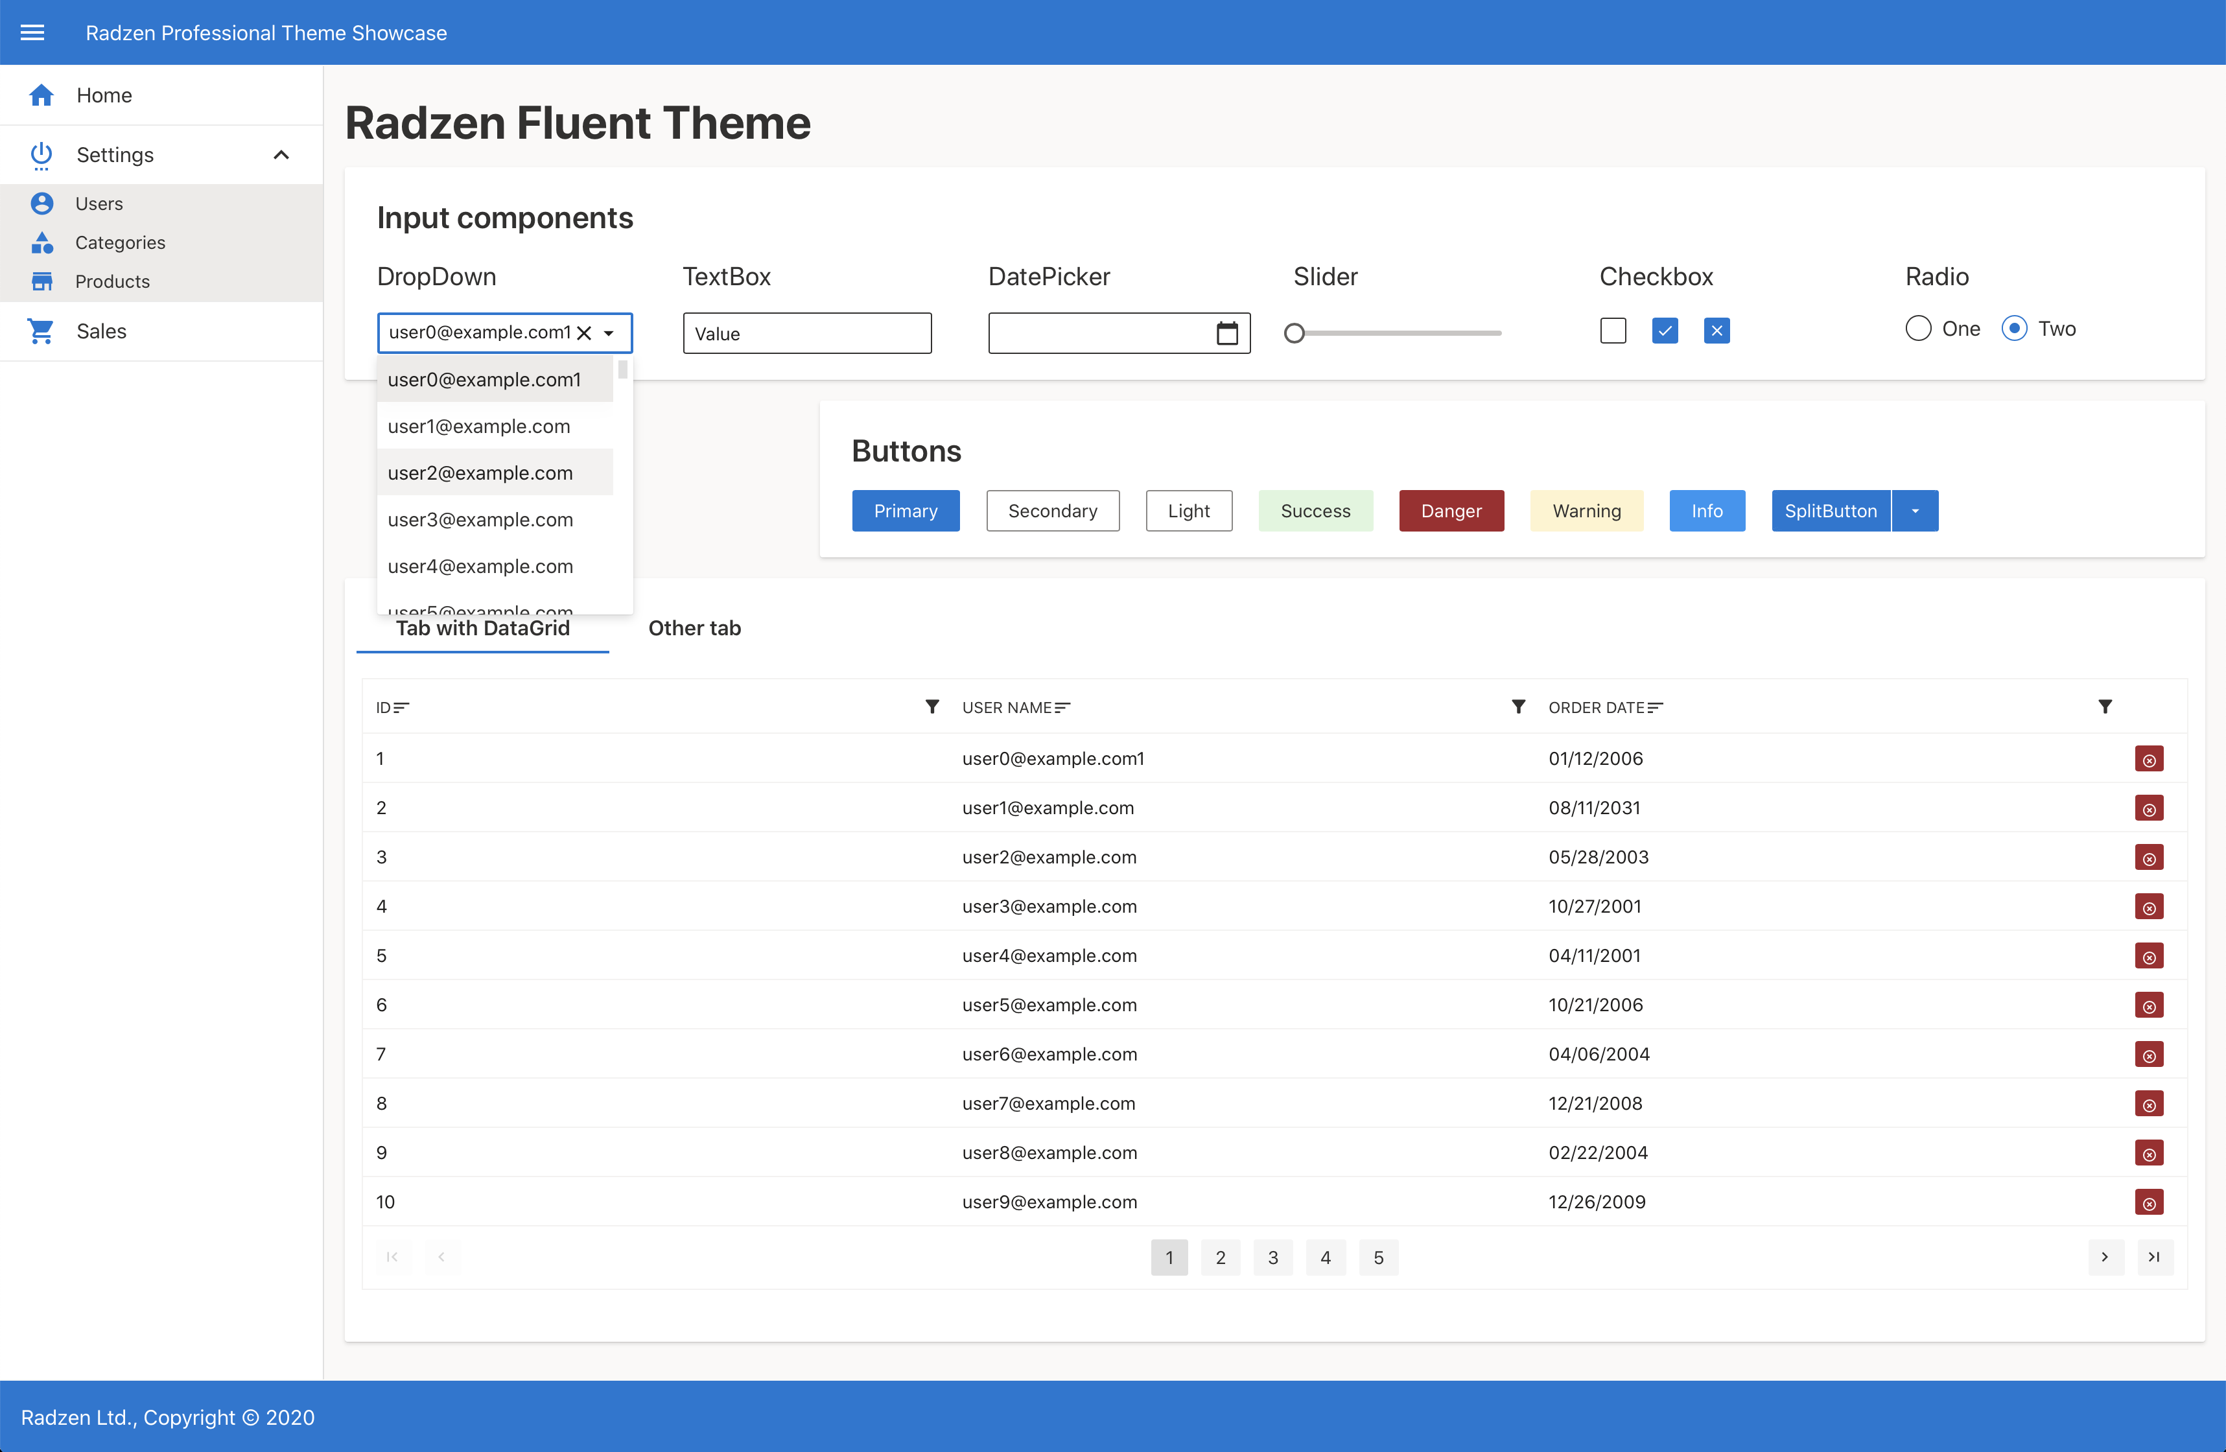The height and width of the screenshot is (1452, 2226).
Task: Delete row 10 with red icon
Action: click(x=2148, y=1203)
